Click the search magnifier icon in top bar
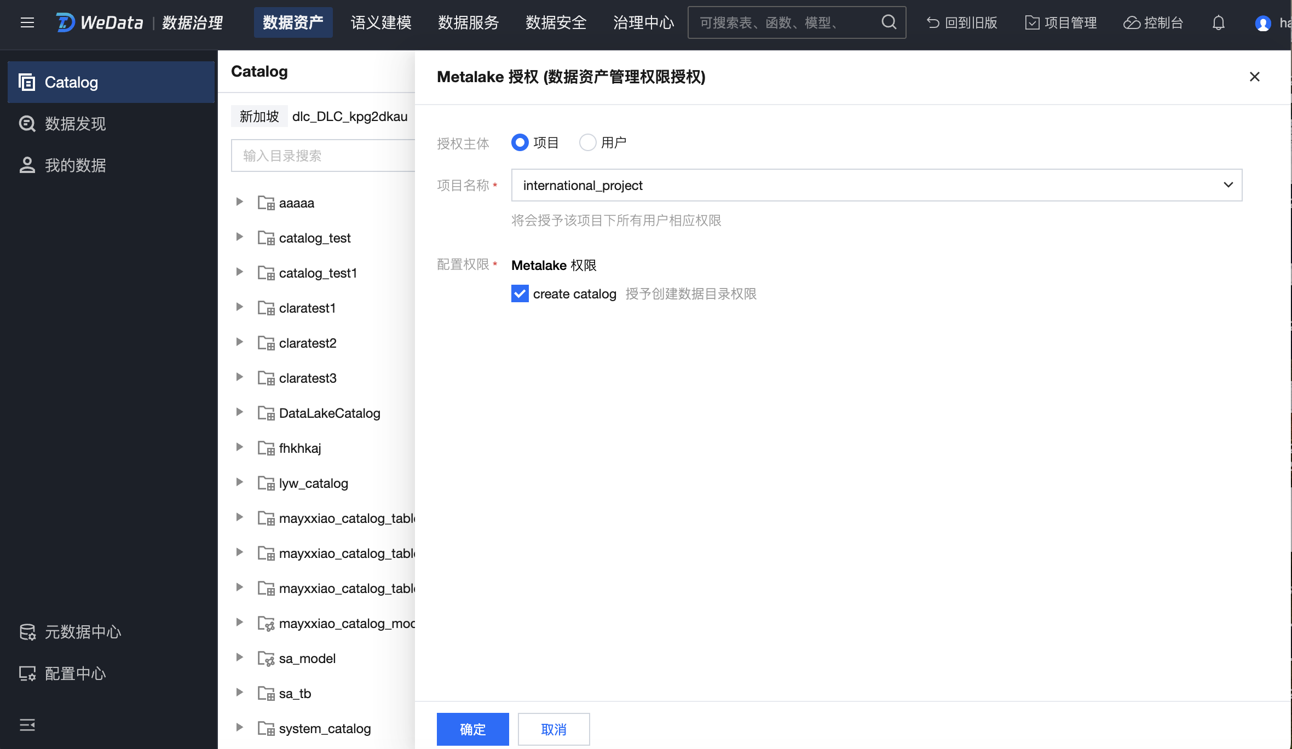This screenshot has width=1292, height=749. click(x=889, y=22)
